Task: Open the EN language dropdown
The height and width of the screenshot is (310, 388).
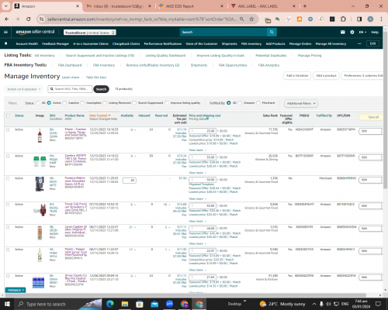Action: [362, 32]
